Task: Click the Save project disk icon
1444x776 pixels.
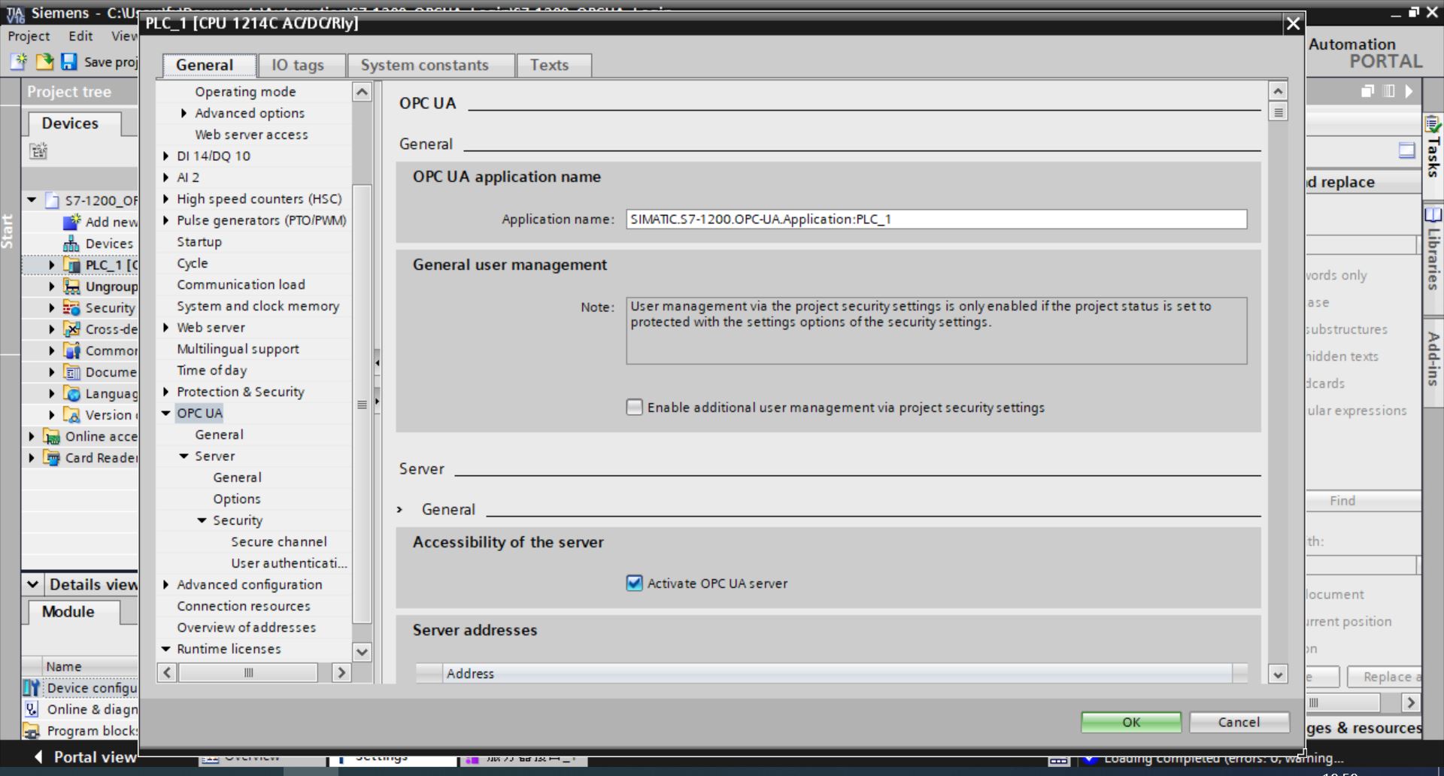Action: pos(68,62)
